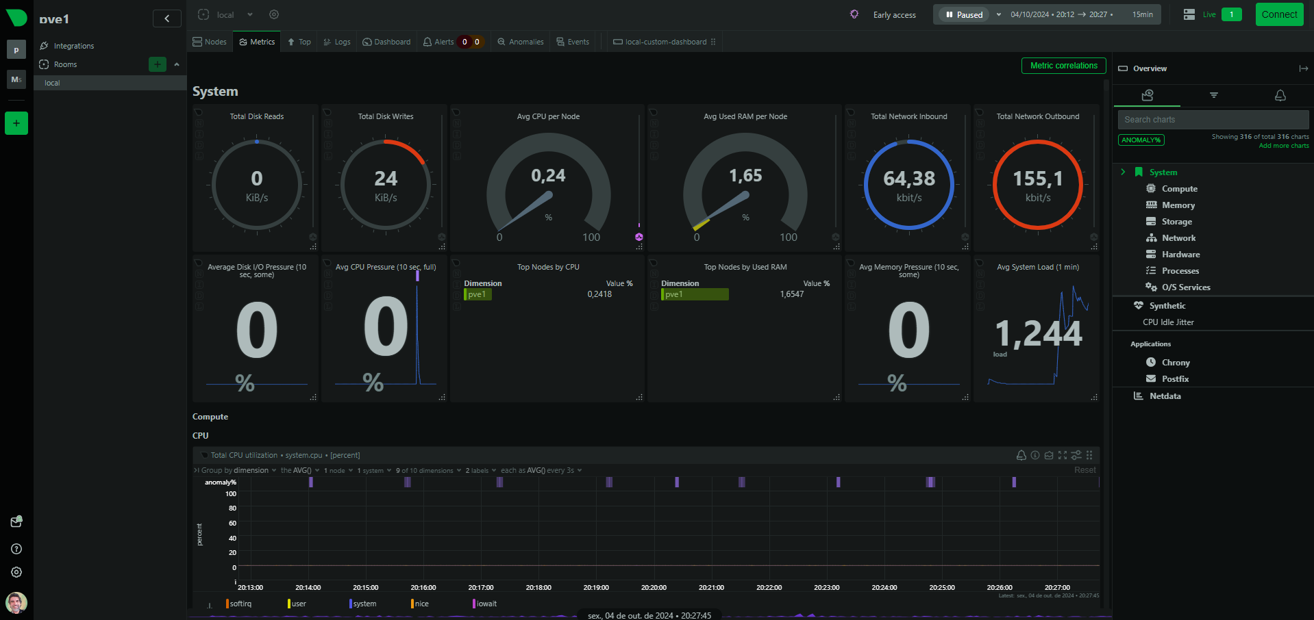Open the help question mark icon

coord(16,549)
